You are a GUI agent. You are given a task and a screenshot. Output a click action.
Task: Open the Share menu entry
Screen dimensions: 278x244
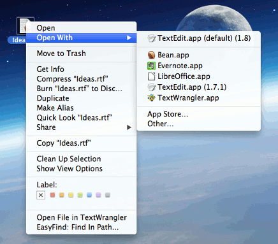[x=81, y=127]
